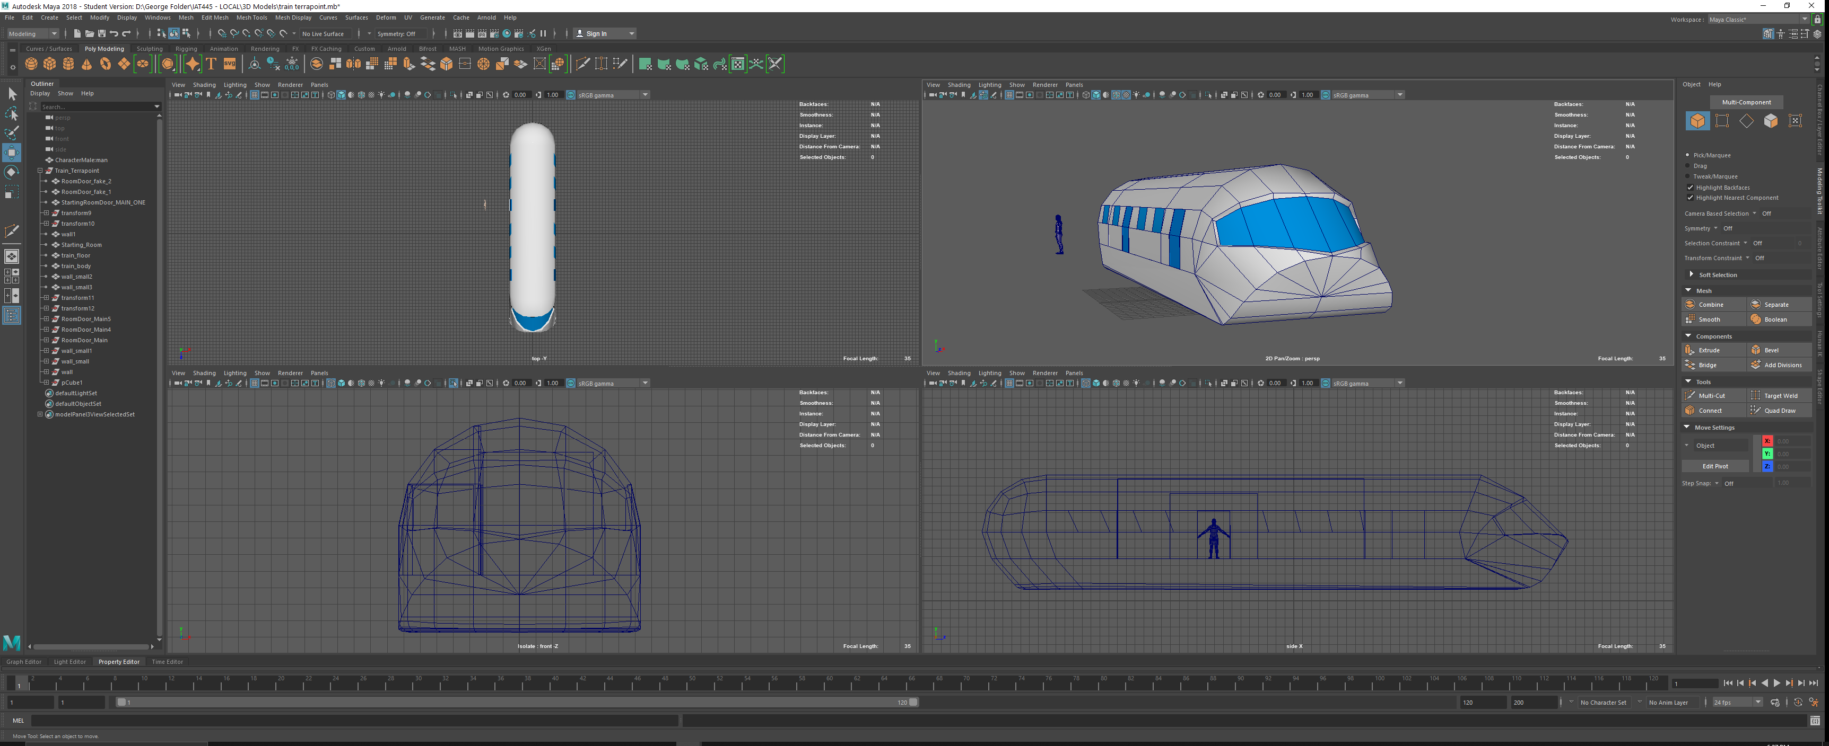Create a polygon sphere from the shelf

tap(31, 64)
